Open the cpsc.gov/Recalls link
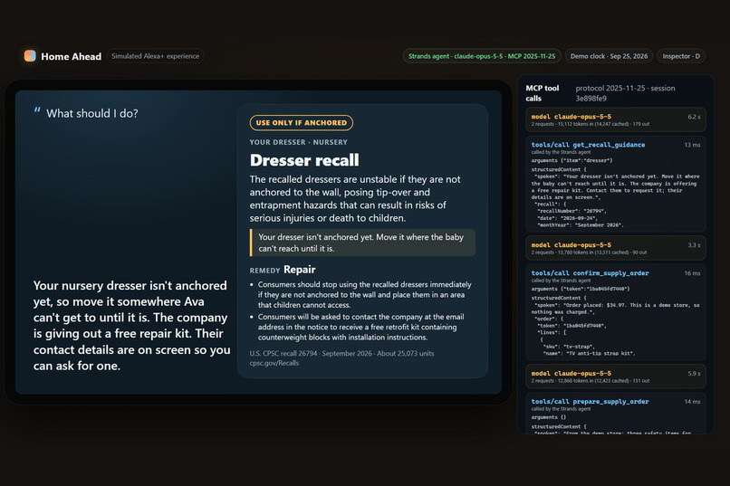 point(274,363)
